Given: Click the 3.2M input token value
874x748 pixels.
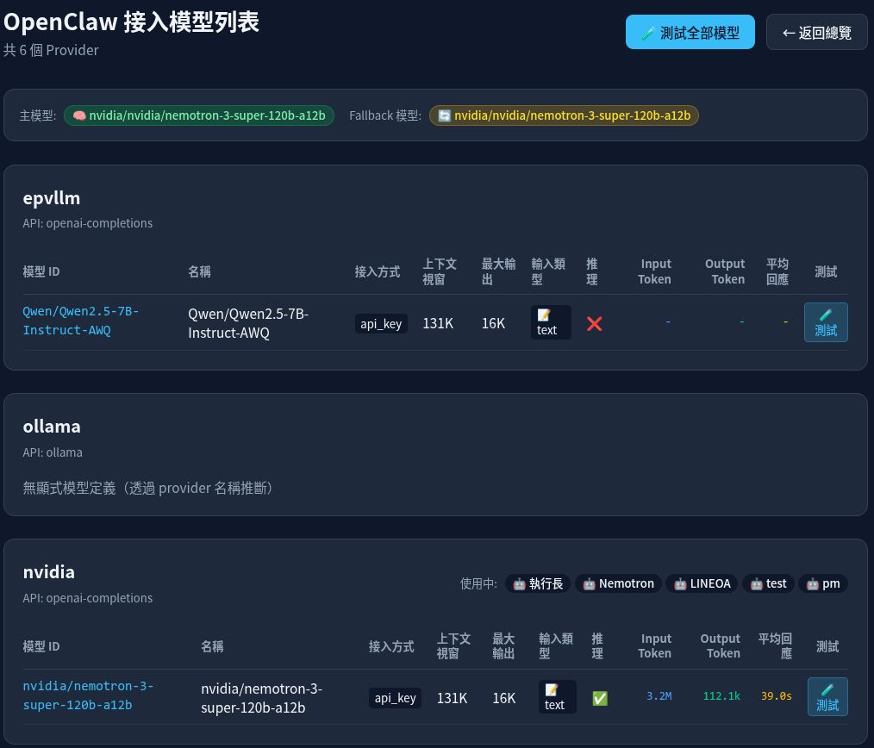Looking at the screenshot, I should 659,696.
